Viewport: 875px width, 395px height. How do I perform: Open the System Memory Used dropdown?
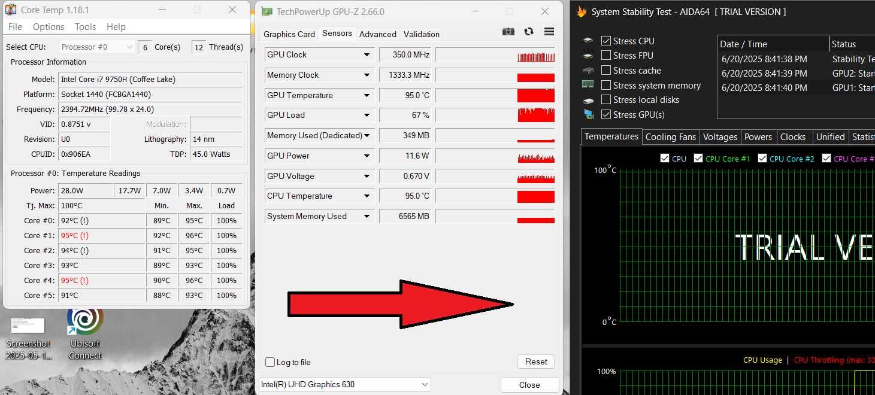point(367,216)
